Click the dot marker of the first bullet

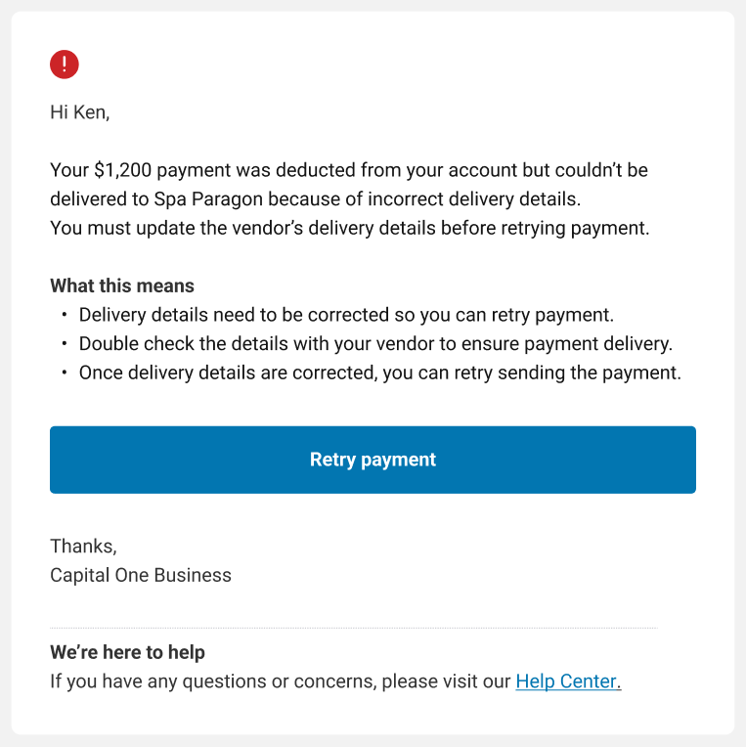point(65,315)
